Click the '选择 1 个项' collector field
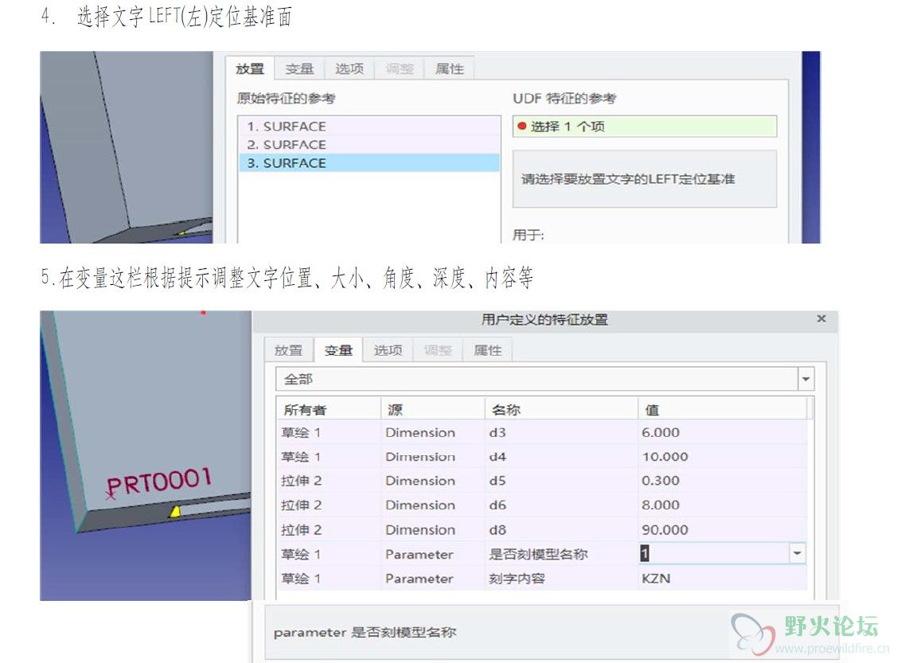The image size is (897, 663). [x=645, y=127]
